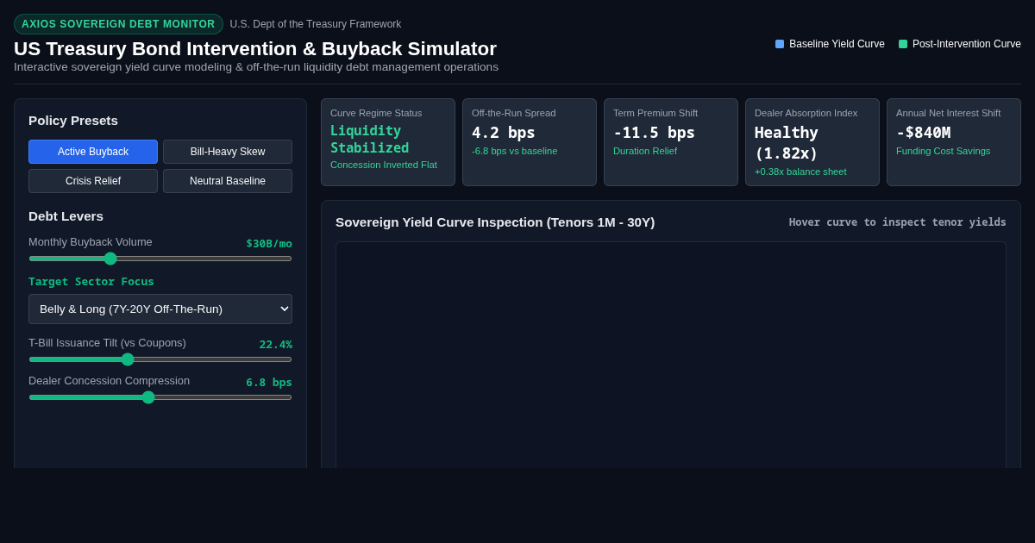Click the T-Bill Issuance Tilt label

(107, 343)
